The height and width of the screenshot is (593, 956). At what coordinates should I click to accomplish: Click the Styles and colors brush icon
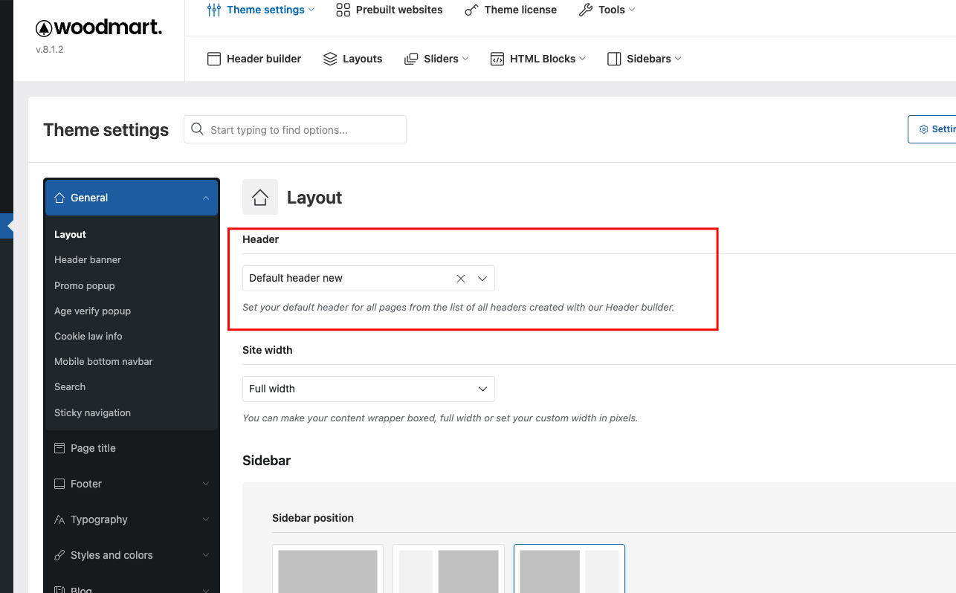(59, 555)
